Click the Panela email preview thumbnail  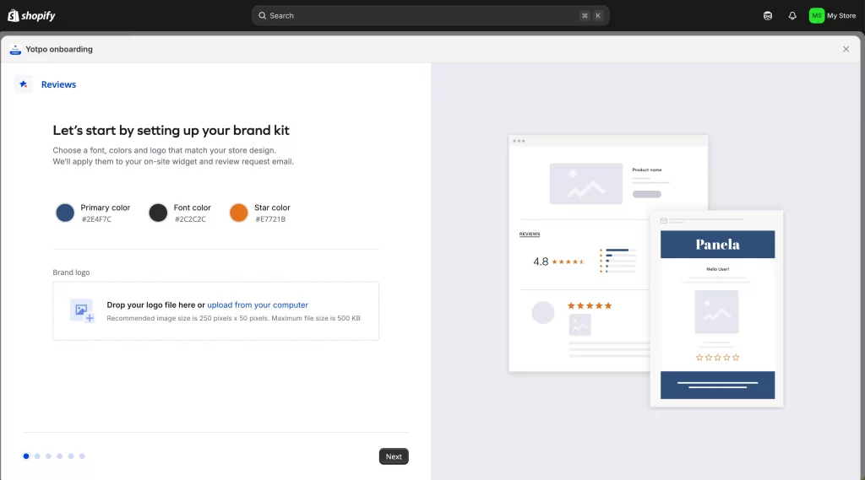click(x=716, y=309)
